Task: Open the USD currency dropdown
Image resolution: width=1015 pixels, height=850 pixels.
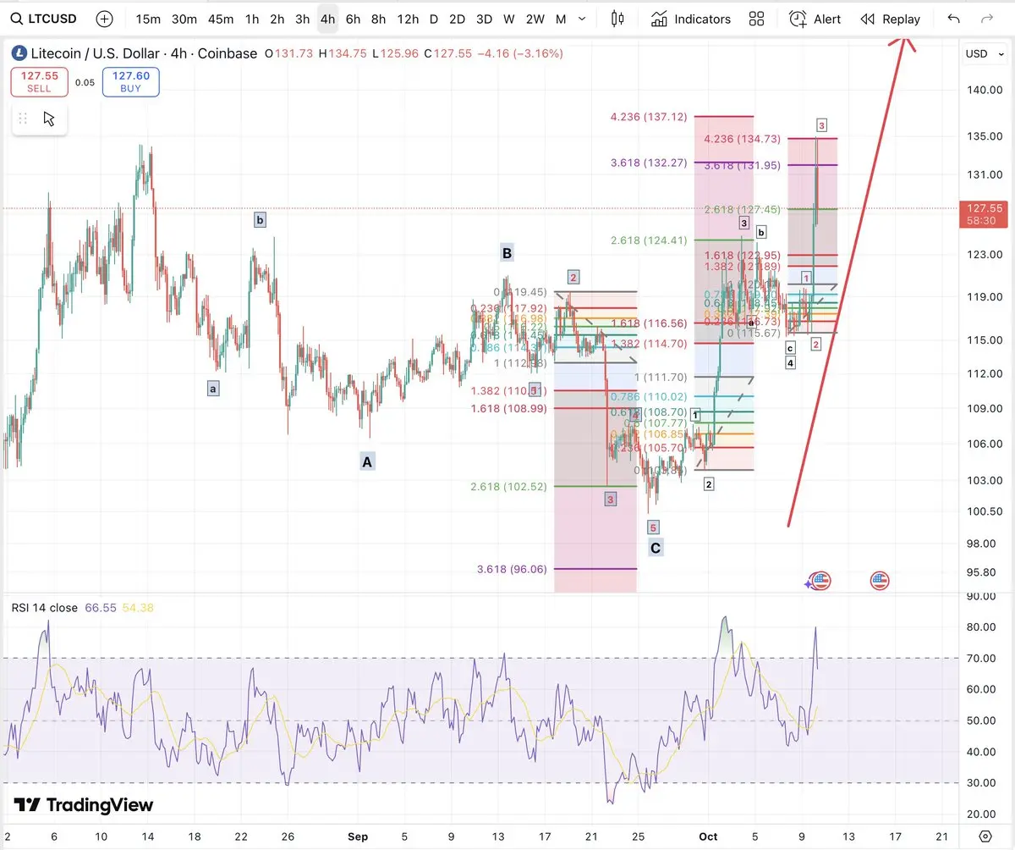Action: click(x=984, y=53)
